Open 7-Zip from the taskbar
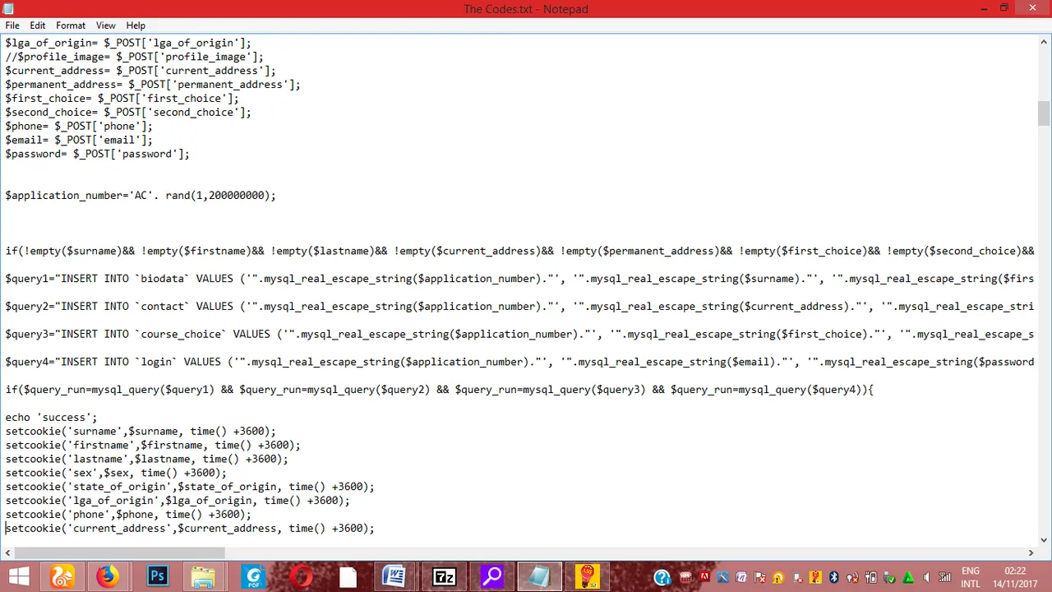Viewport: 1052px width, 592px height. tap(444, 576)
